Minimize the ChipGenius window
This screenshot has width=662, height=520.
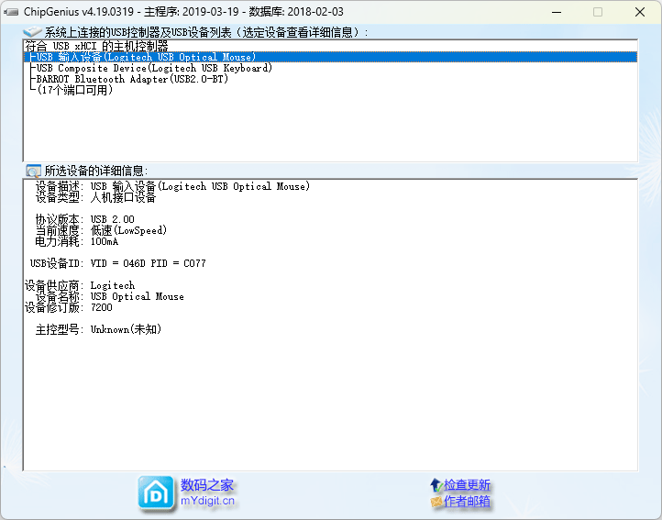coord(557,12)
